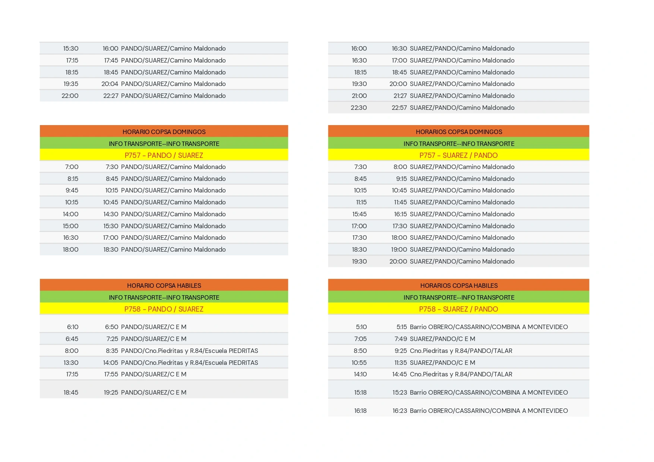Viewport: 654px width, 462px height.
Task: Click the 19:35 departure time
Action: [71, 84]
